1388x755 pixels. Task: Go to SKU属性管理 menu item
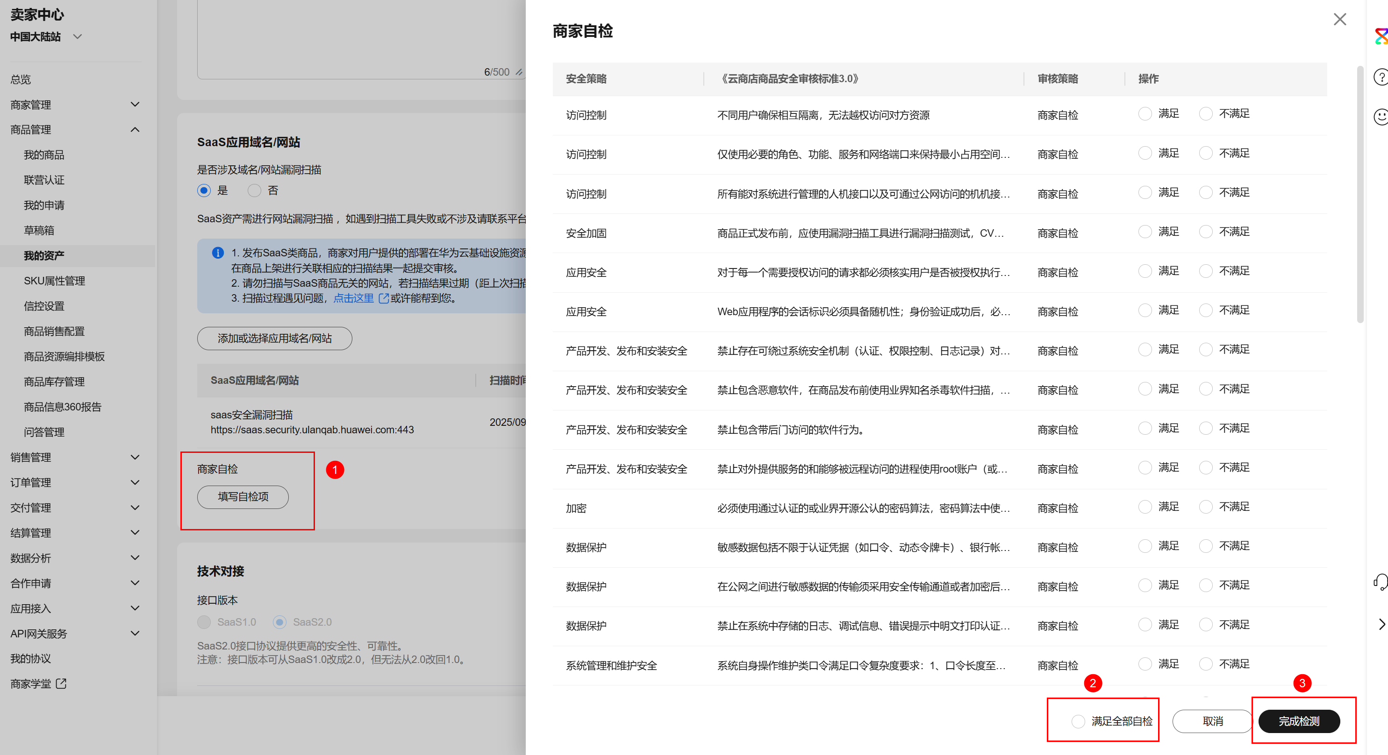coord(54,281)
